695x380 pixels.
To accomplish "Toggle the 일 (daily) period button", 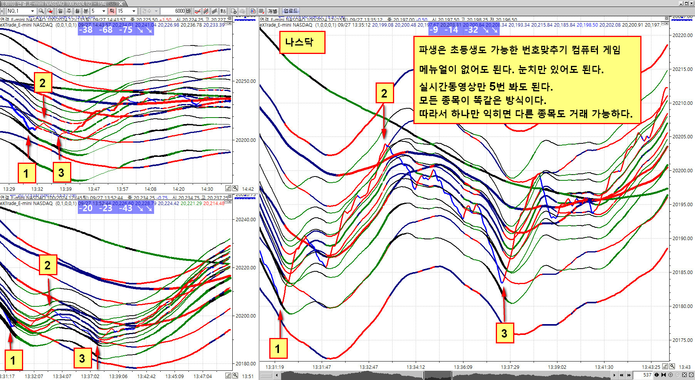I will tap(60, 11).
